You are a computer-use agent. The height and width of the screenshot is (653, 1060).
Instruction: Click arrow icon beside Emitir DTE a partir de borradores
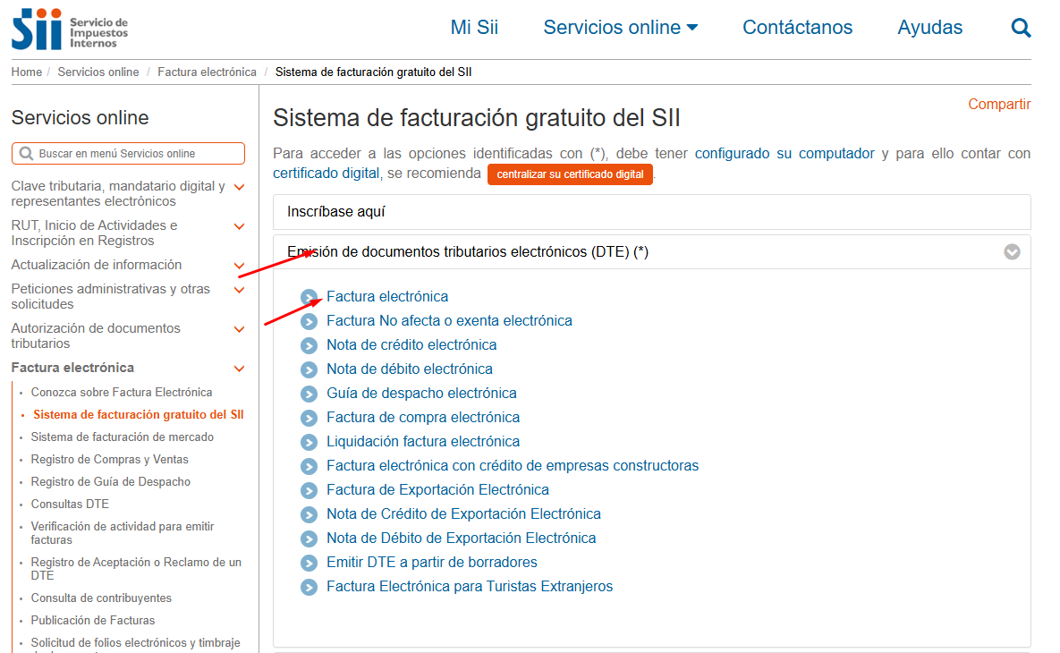(309, 563)
